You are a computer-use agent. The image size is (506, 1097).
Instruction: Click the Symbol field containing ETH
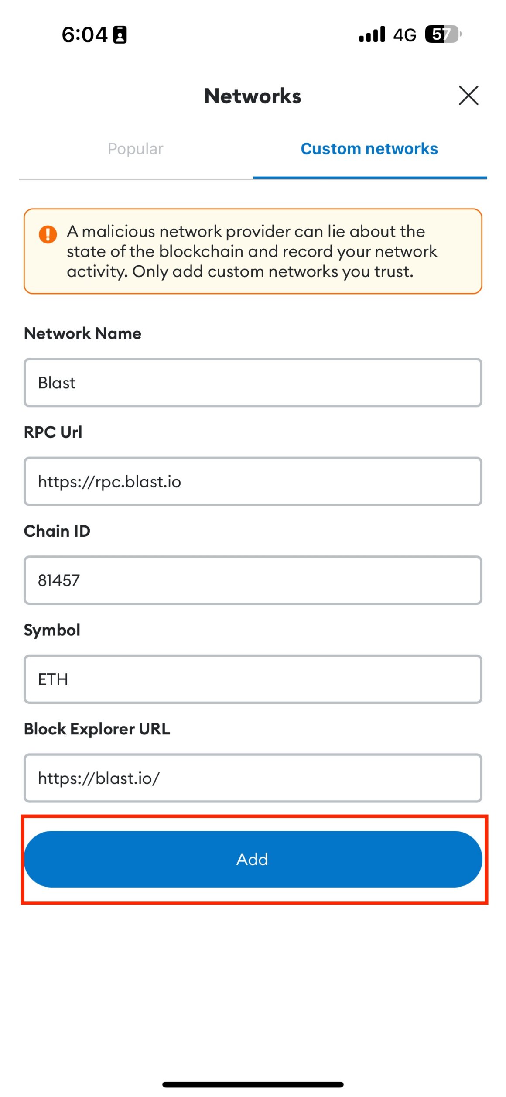252,679
